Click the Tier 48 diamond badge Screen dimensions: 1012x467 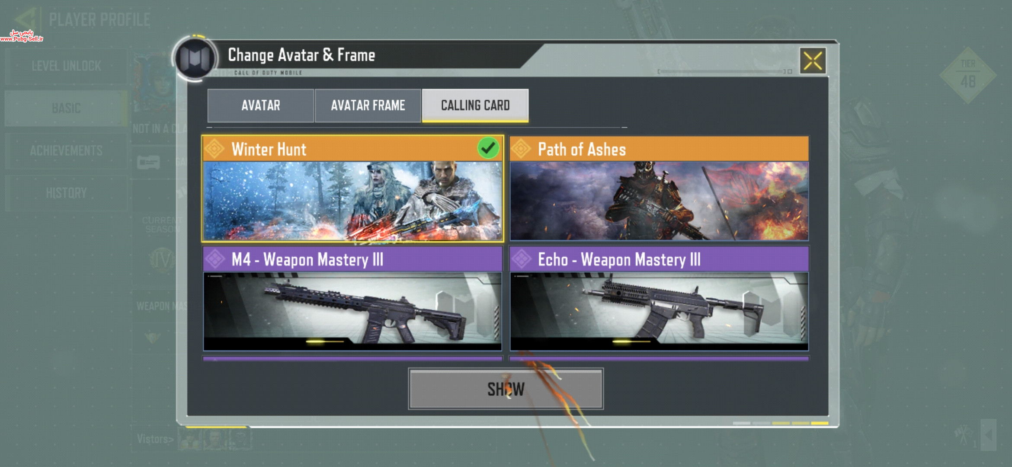tap(968, 75)
